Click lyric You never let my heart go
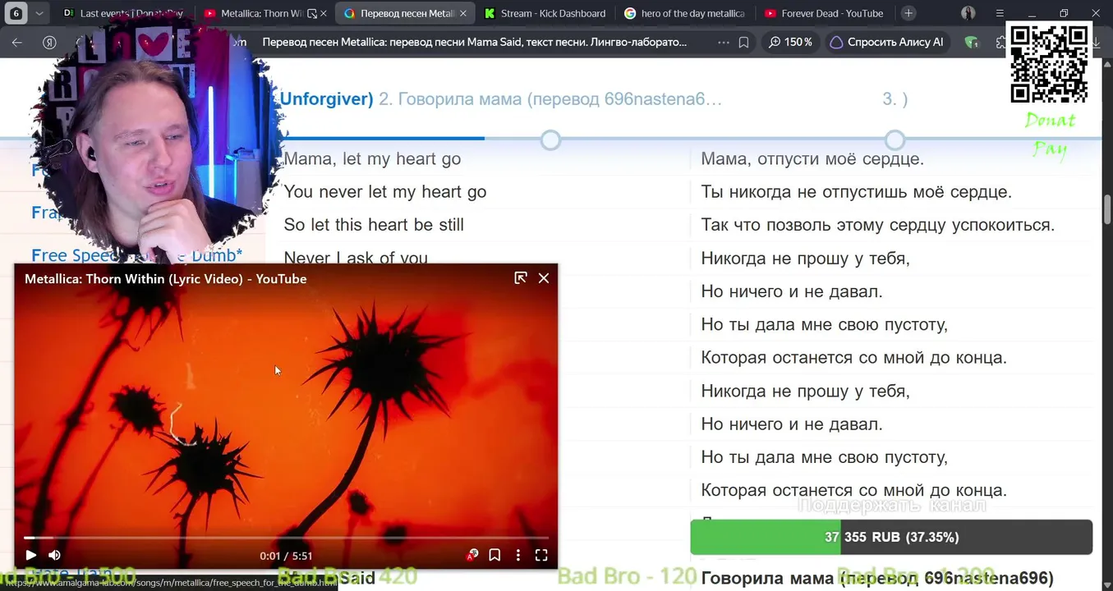 [385, 191]
